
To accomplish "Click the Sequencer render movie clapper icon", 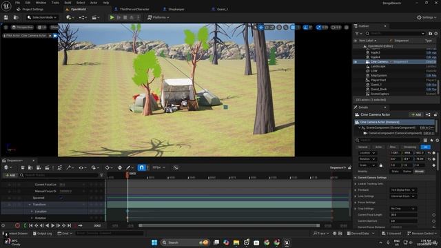I will tap(47, 167).
